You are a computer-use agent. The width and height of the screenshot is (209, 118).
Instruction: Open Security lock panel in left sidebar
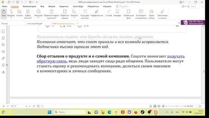click(x=3, y=65)
